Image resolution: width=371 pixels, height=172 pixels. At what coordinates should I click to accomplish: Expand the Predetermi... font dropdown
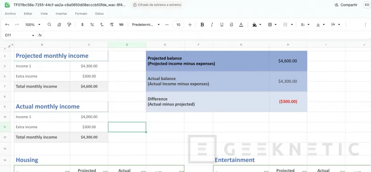coord(158,25)
